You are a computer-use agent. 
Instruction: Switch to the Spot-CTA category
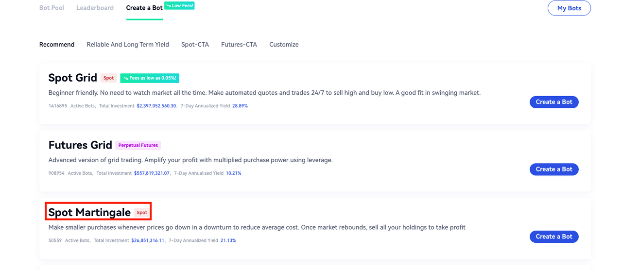[195, 45]
